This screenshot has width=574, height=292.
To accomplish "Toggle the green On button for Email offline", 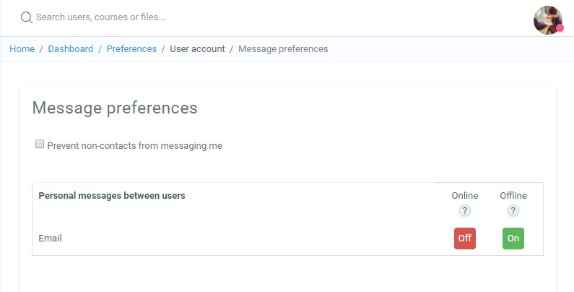I will pos(513,239).
